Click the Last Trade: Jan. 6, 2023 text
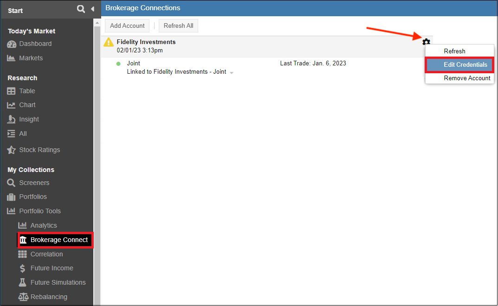 (313, 63)
